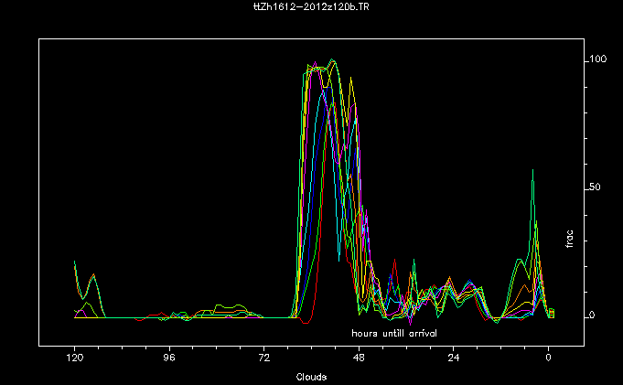Click the 120 label on x-axis
This screenshot has width=623, height=385.
click(74, 358)
